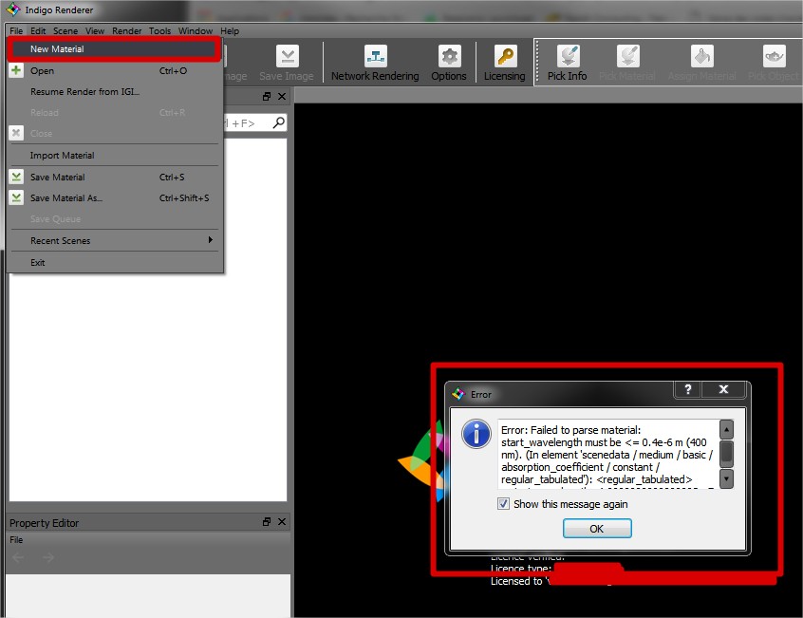Choose Import Material menu entry
Screen dimensions: 803x618
pos(114,155)
